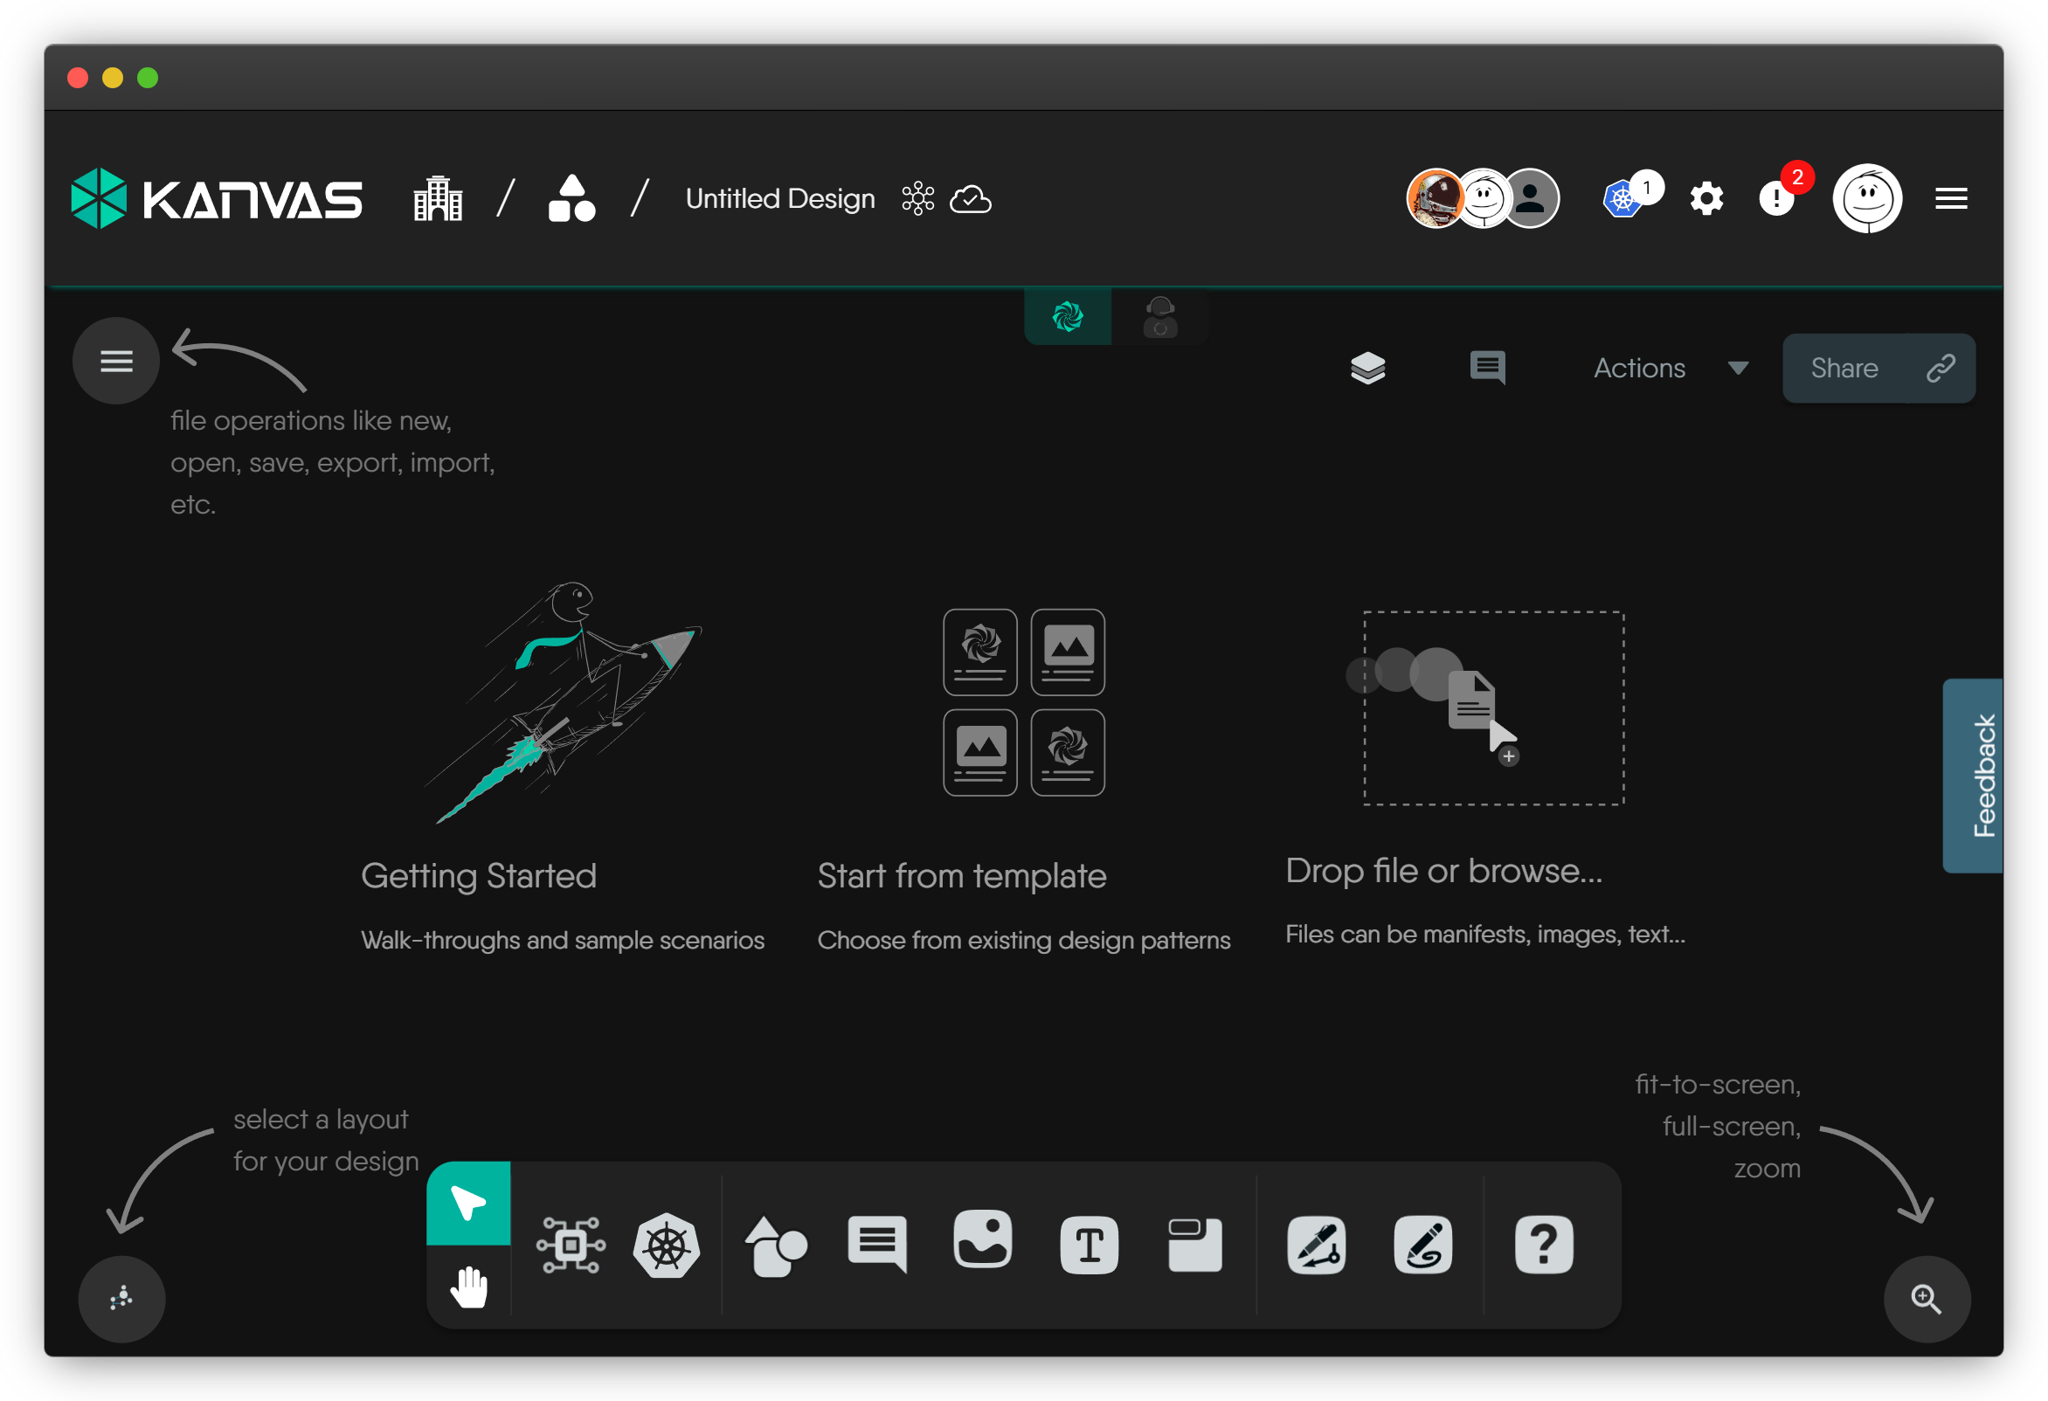Select the shapes tool
Screen dimensions: 2048x1401
pyautogui.click(x=776, y=1244)
